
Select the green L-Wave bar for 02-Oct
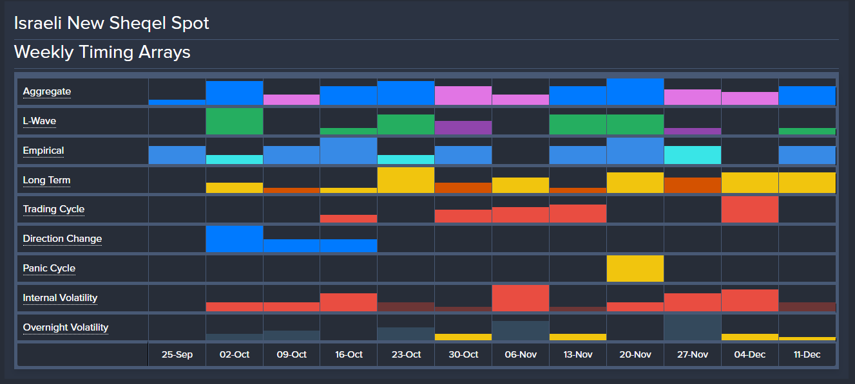pyautogui.click(x=235, y=122)
